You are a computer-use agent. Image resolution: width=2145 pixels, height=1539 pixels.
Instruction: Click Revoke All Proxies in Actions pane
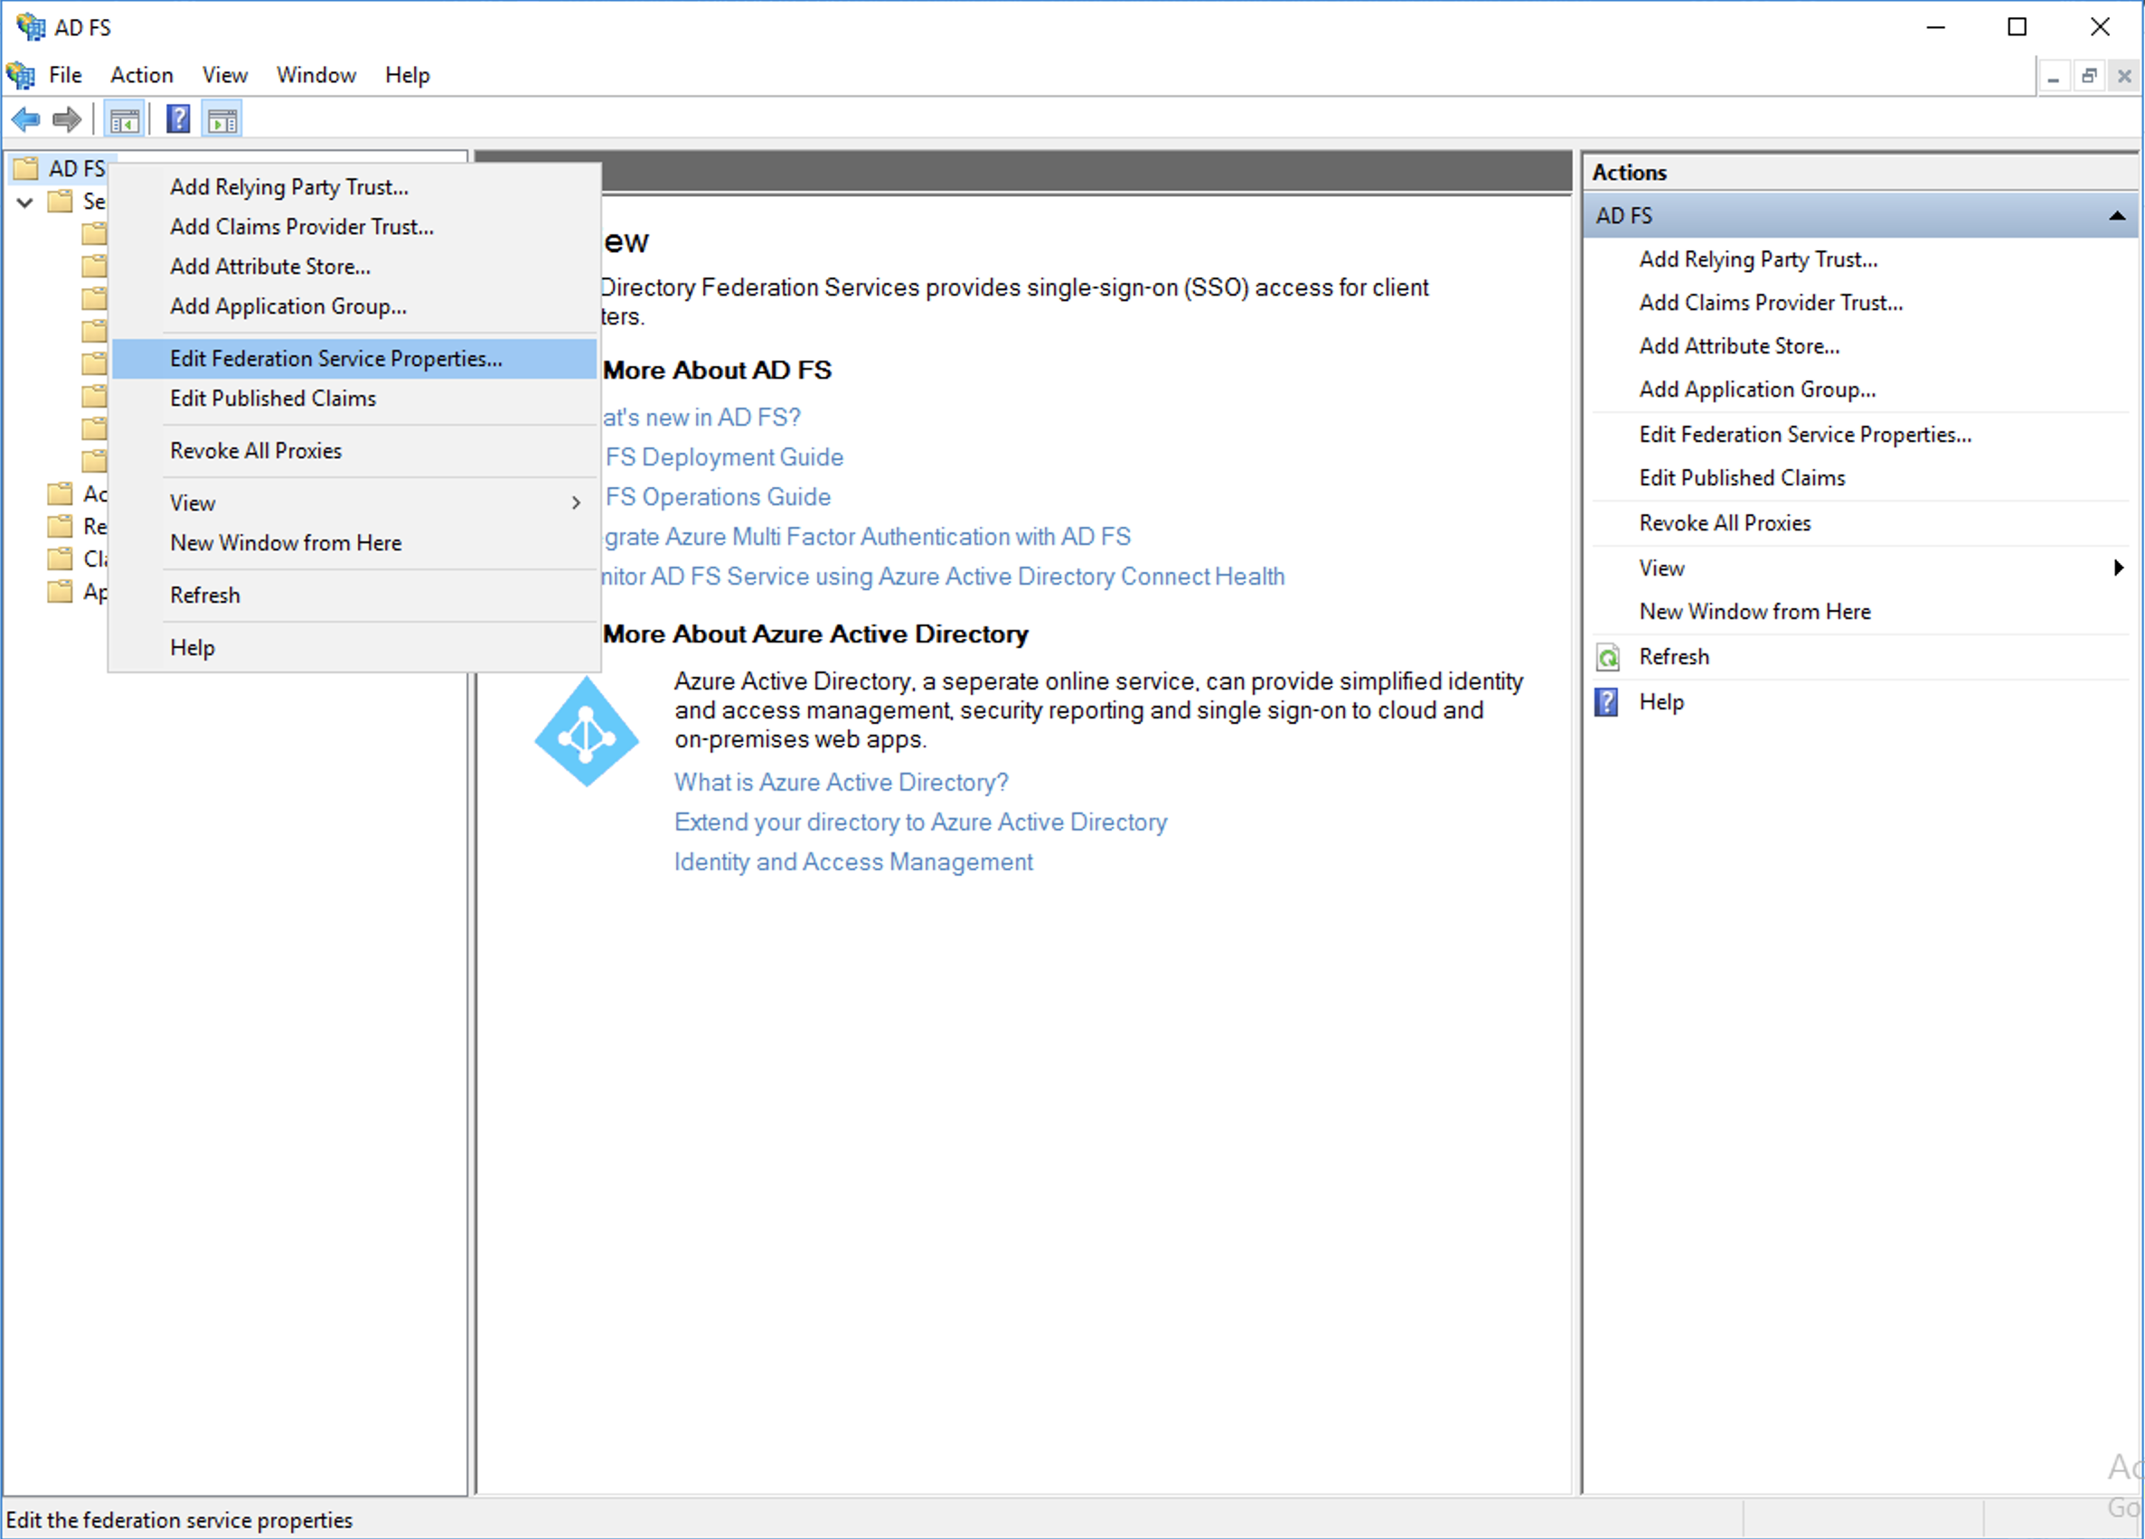coord(1725,522)
